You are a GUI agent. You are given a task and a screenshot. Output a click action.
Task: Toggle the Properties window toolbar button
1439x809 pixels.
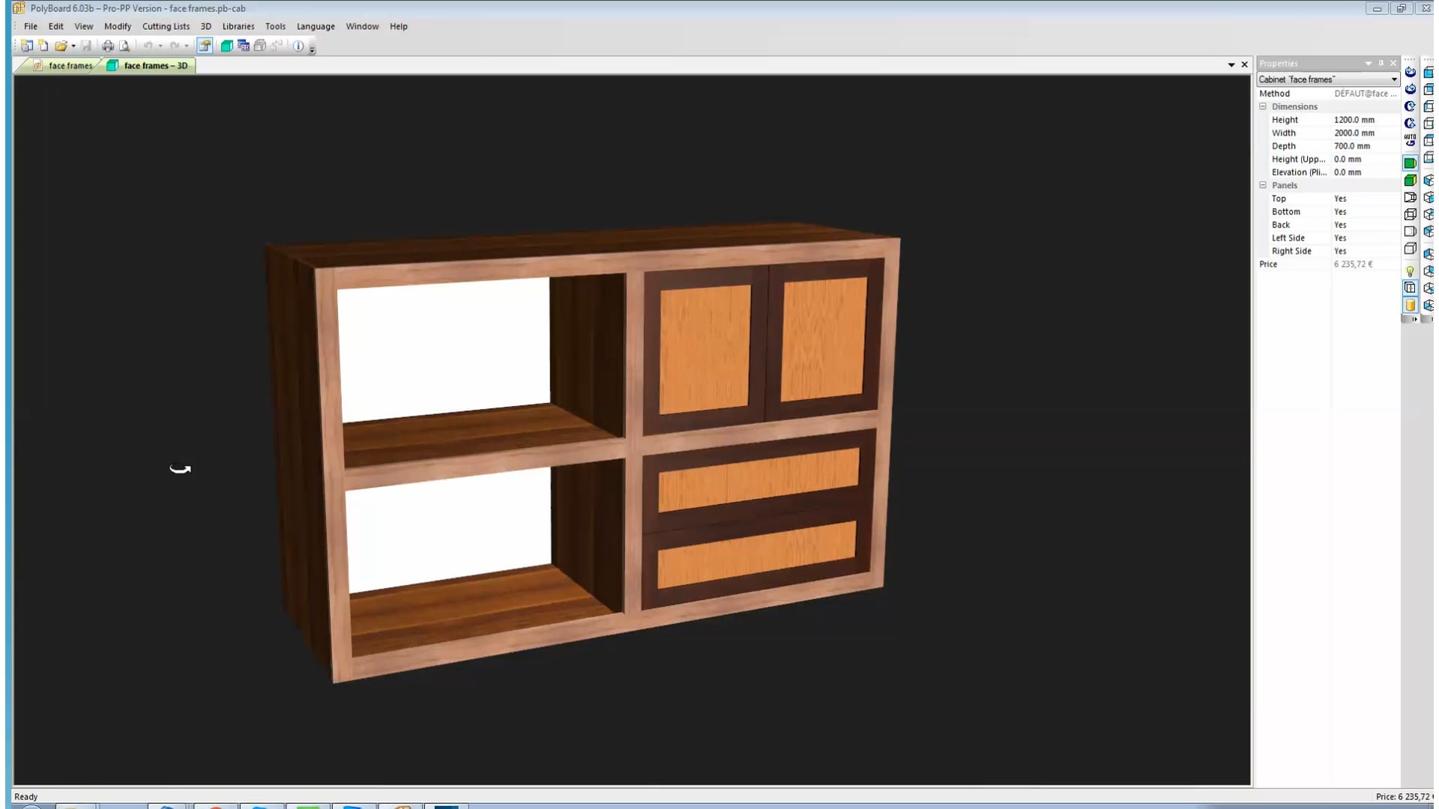205,46
